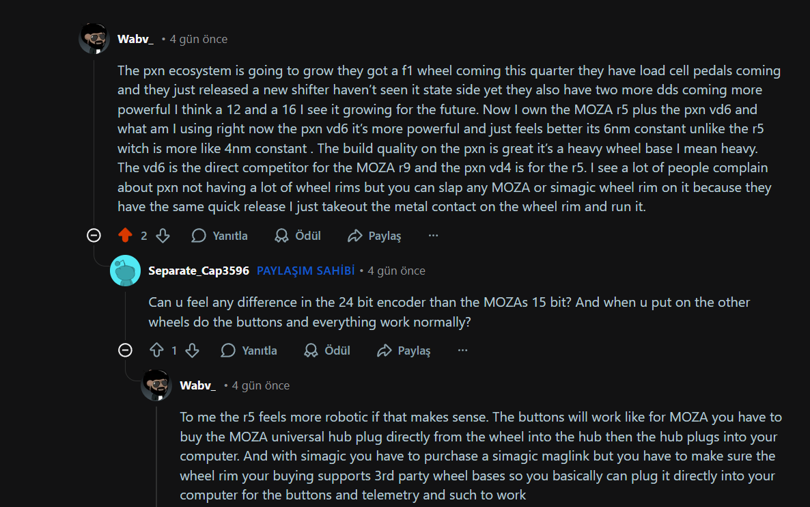Share Separate_Cap3596's comment via Paylaş
The height and width of the screenshot is (507, 810).
pyautogui.click(x=404, y=351)
